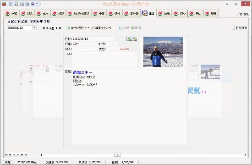The image size is (252, 165).
Task: Open the 集計表 tab
Action: click(x=131, y=14)
